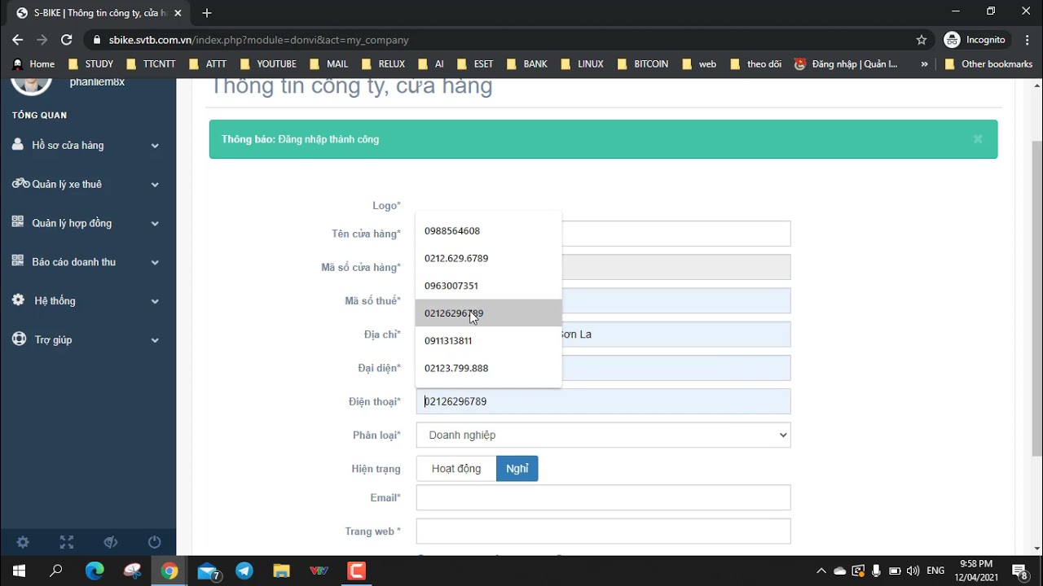Select suggestion 0963007351
The width and height of the screenshot is (1043, 586).
pyautogui.click(x=488, y=286)
